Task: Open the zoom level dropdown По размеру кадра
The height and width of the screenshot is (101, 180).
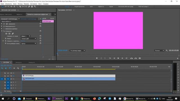Action: pyautogui.click(x=78, y=50)
